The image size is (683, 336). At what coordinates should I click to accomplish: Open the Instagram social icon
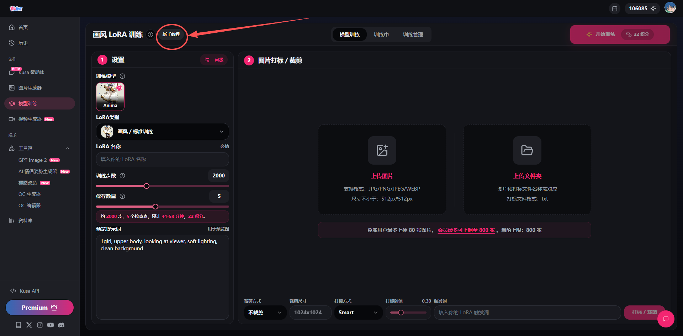click(x=40, y=325)
